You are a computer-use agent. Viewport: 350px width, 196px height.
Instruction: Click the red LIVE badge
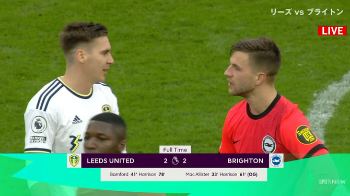click(x=332, y=31)
